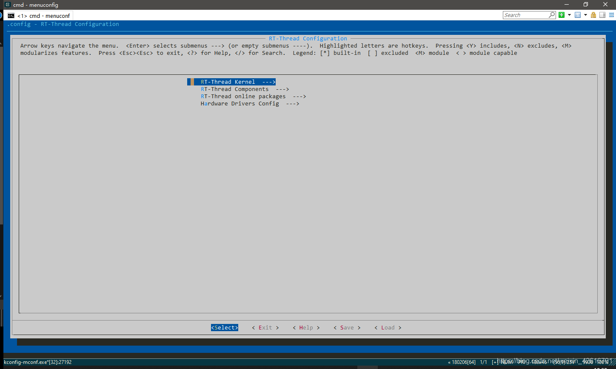This screenshot has width=616, height=369.
Task: Select the RT-Thread Kernel submenu
Action: pos(231,82)
